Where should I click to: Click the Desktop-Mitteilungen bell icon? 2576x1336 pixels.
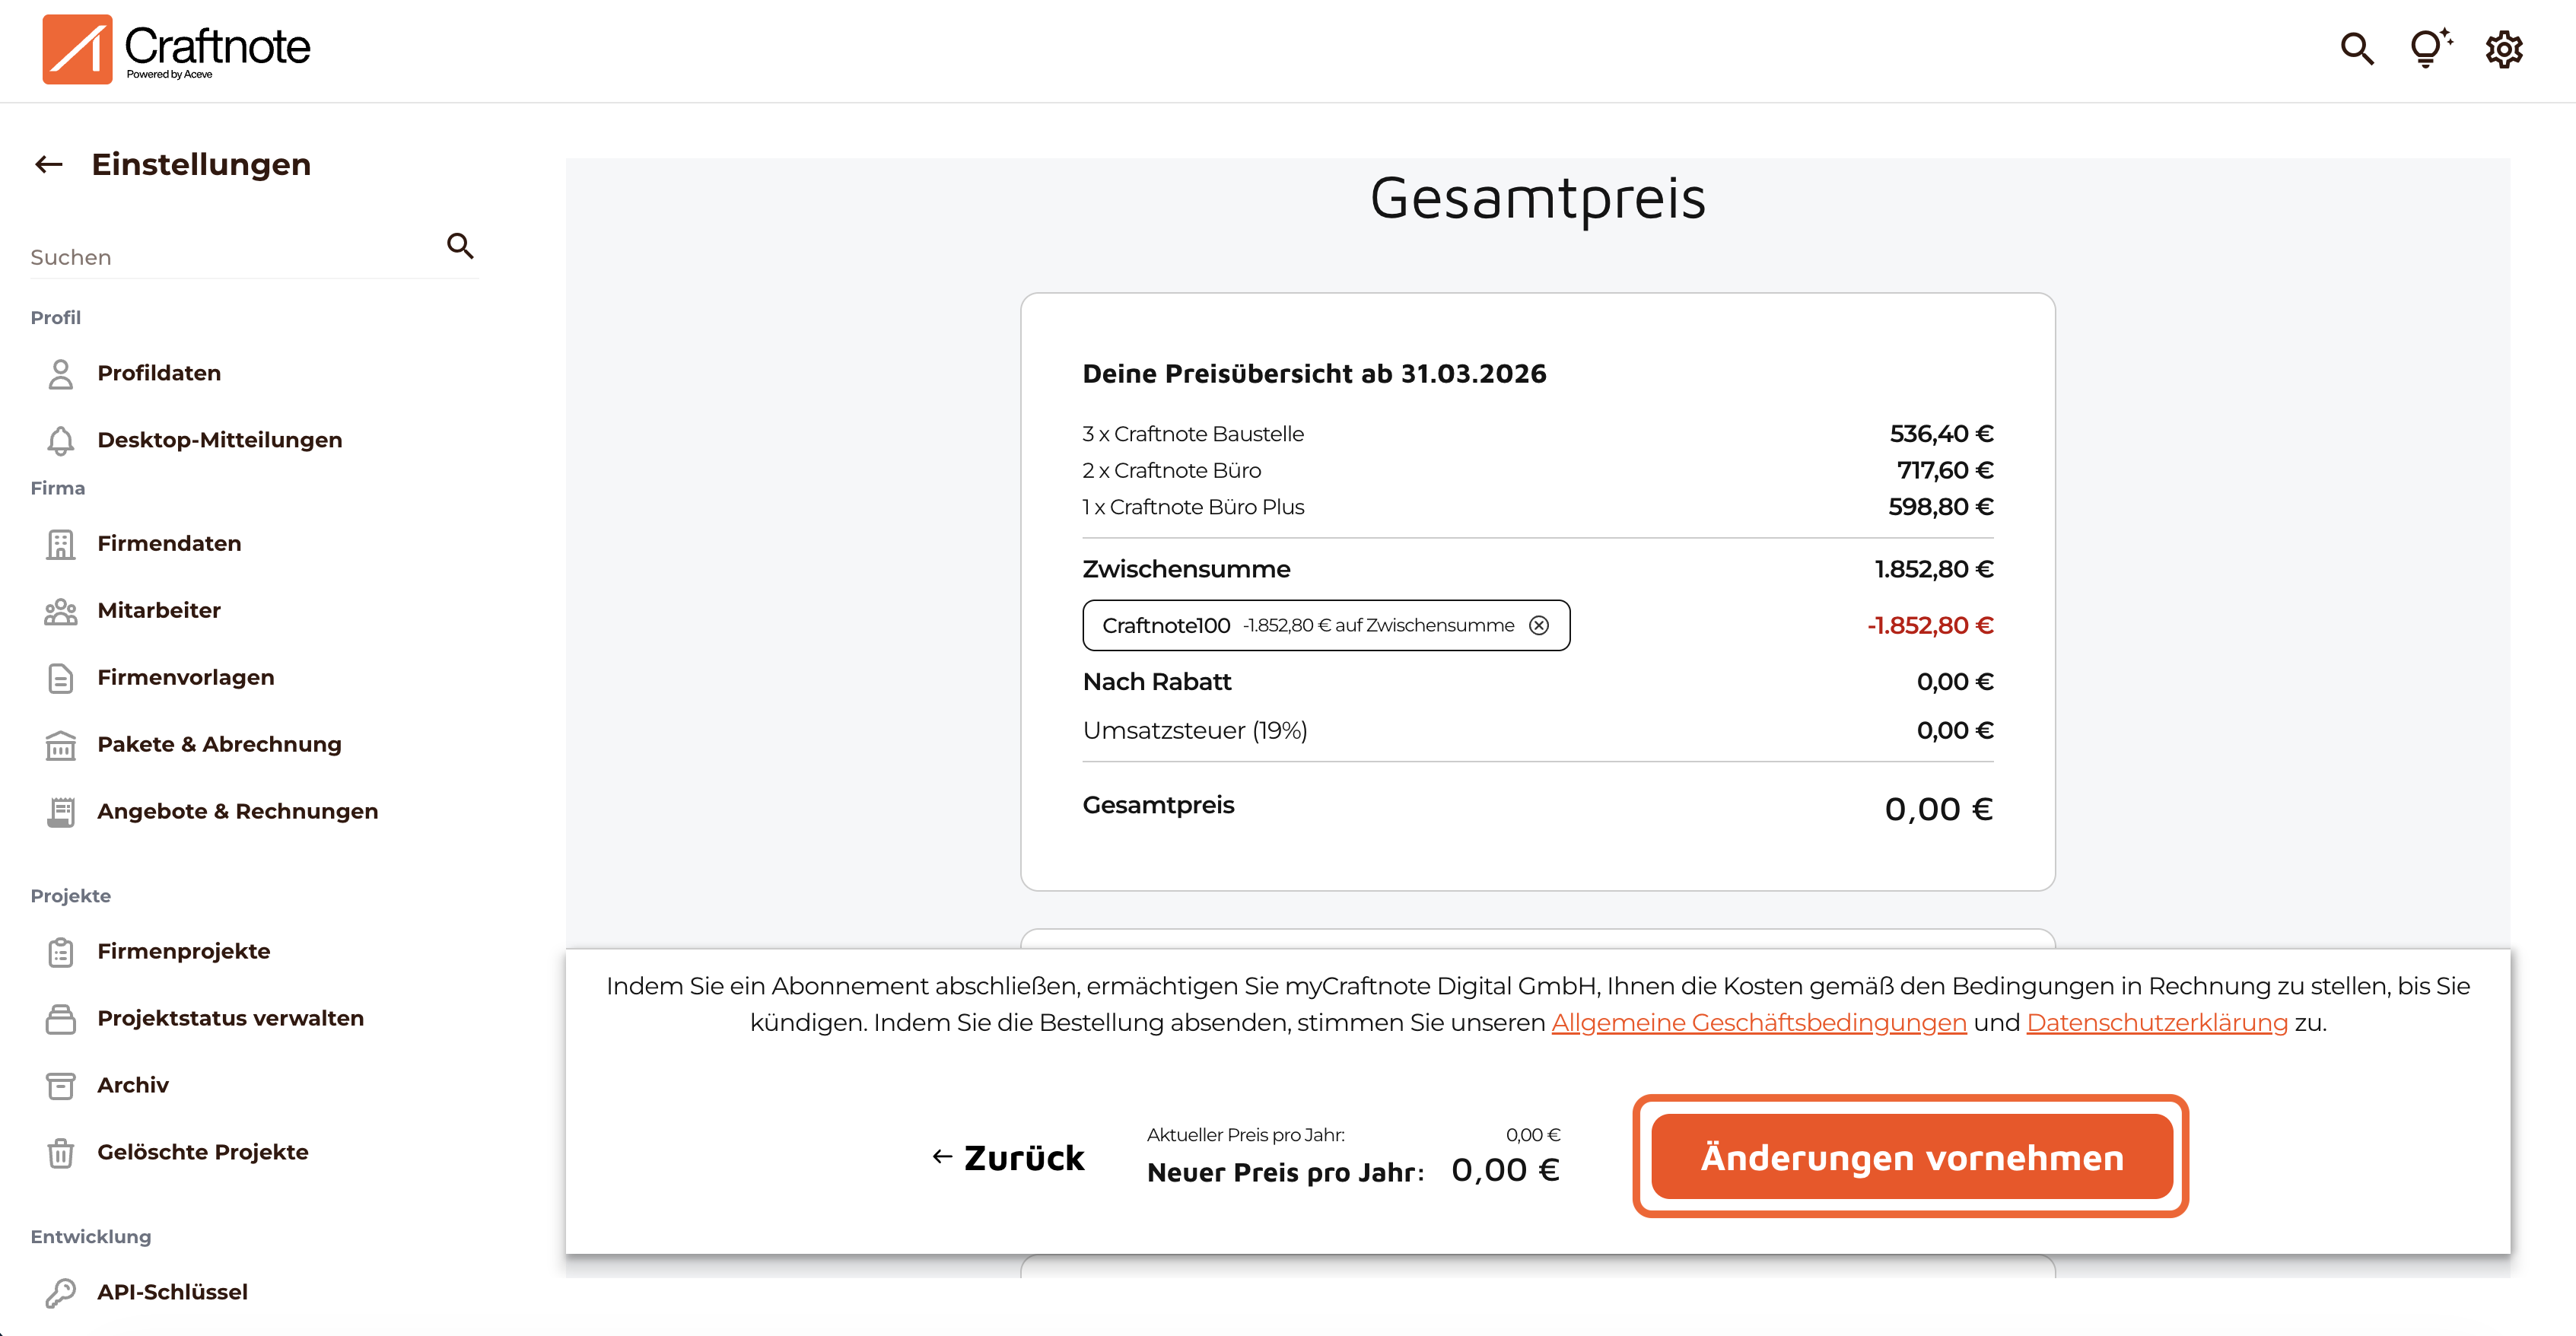(61, 441)
